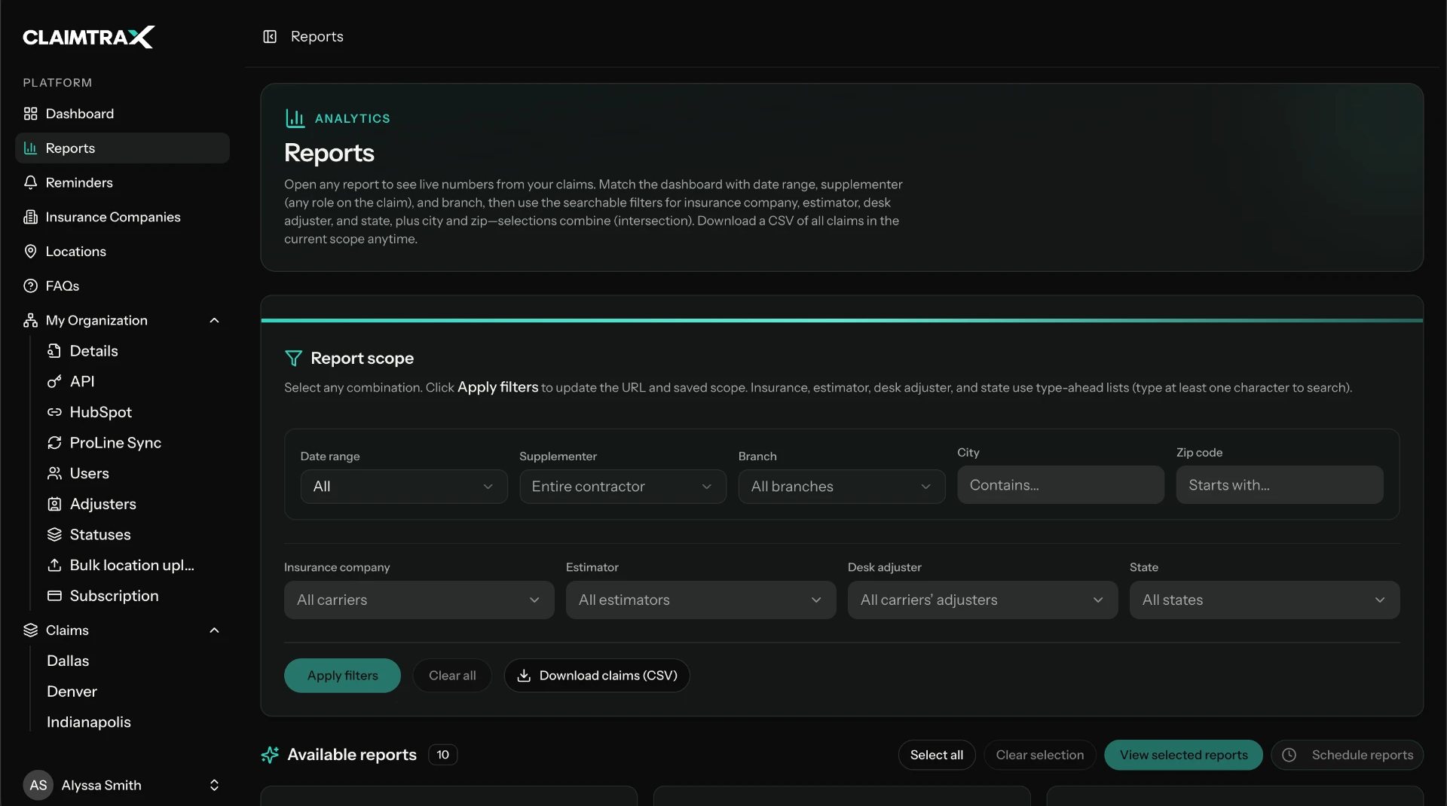The image size is (1447, 806).
Task: Click the Details document icon
Action: [54, 351]
